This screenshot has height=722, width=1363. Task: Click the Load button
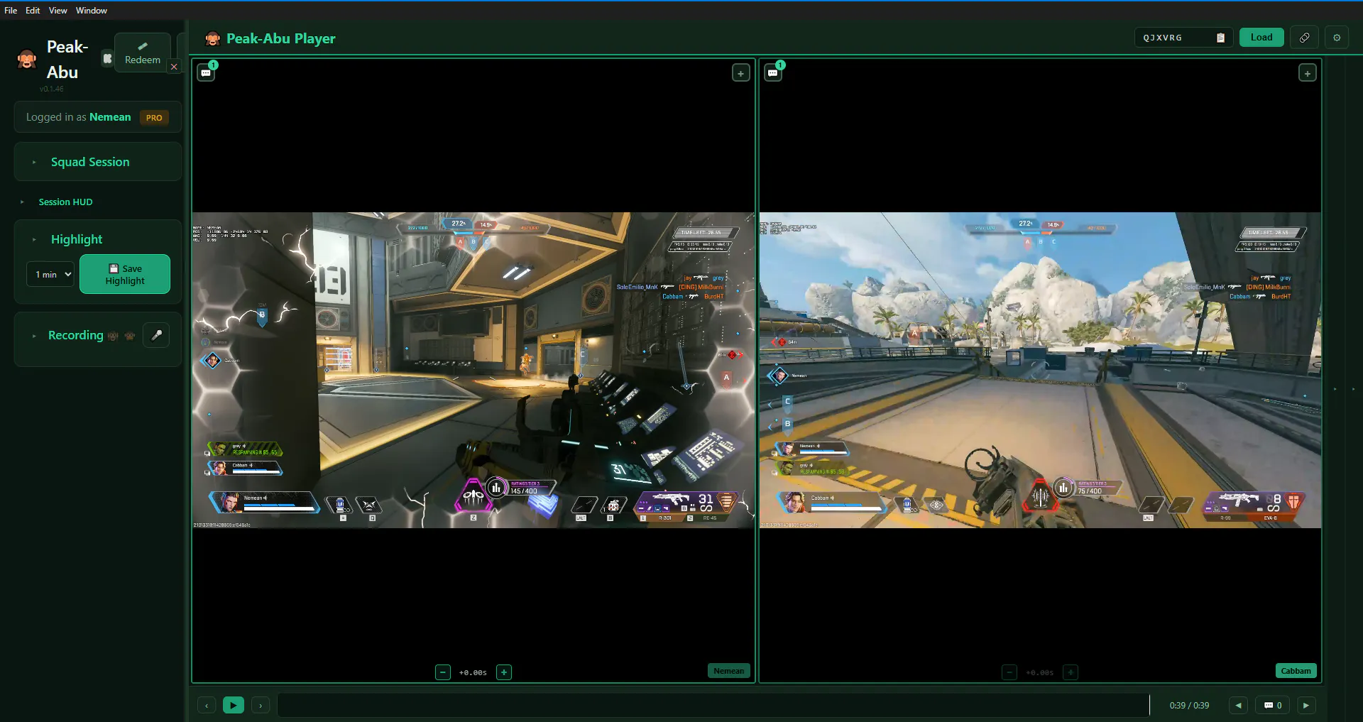1261,38
